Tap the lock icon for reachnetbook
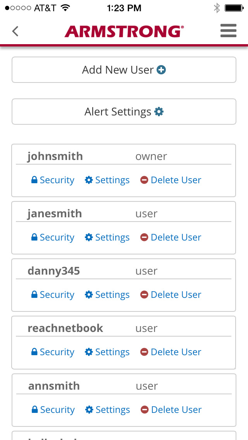Viewport: 248px width, 440px height. [x=34, y=352]
